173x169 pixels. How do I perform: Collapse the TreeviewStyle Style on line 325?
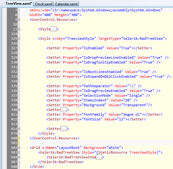point(19,39)
